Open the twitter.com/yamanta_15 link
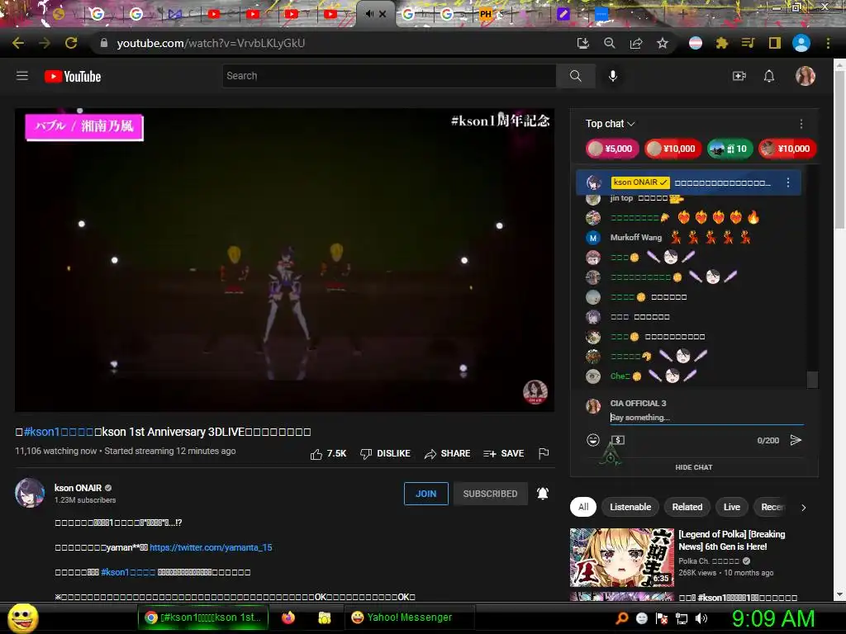The height and width of the screenshot is (634, 846). coord(211,547)
